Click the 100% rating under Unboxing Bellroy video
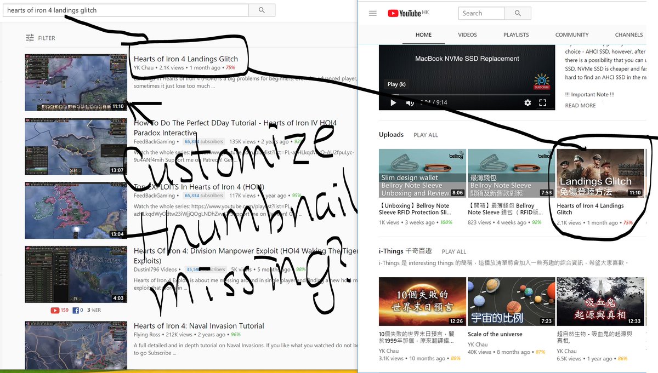 446,223
